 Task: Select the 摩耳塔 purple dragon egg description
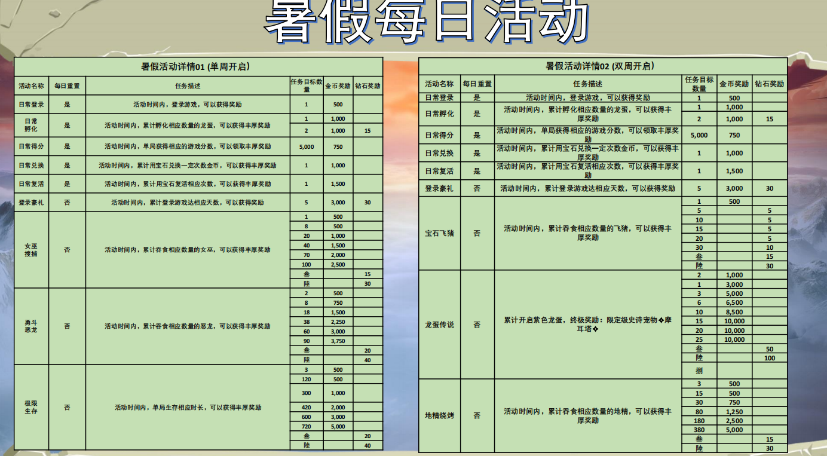587,325
